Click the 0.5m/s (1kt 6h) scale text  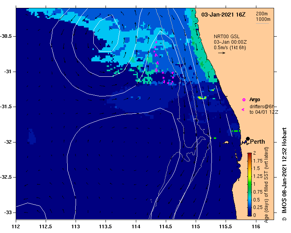point(230,48)
